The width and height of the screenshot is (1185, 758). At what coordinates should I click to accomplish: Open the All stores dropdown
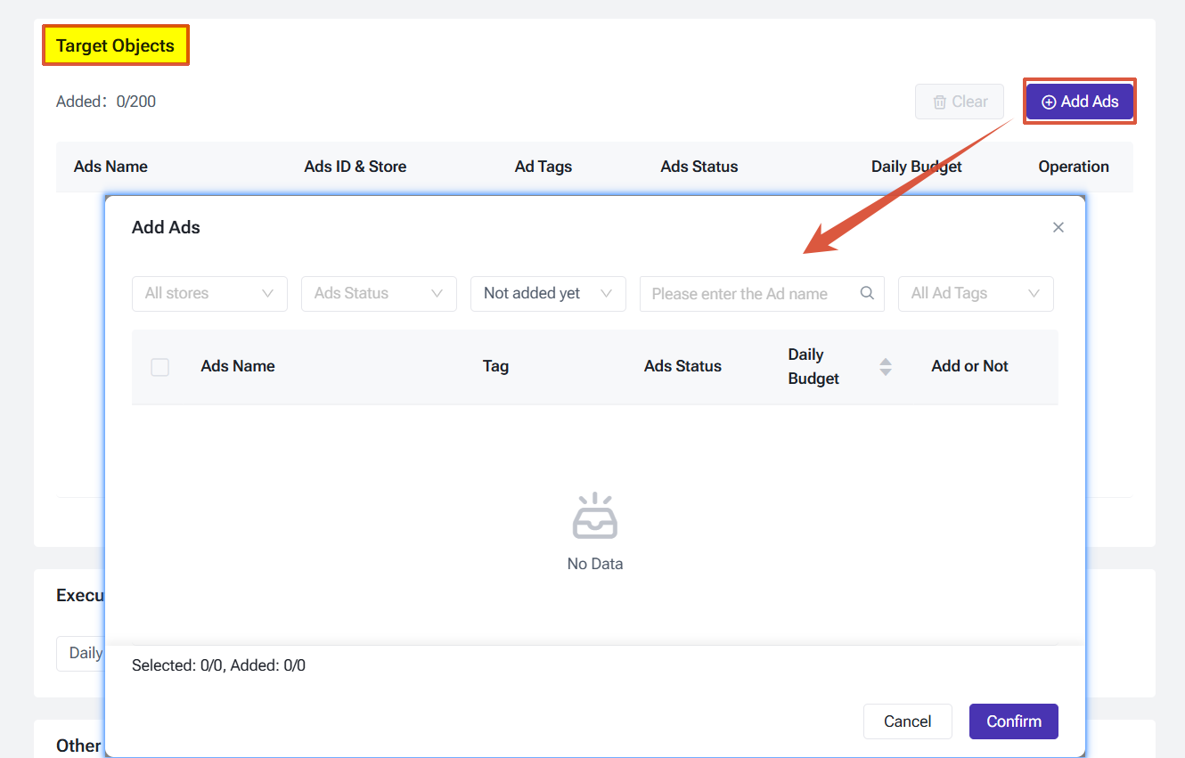coord(209,293)
